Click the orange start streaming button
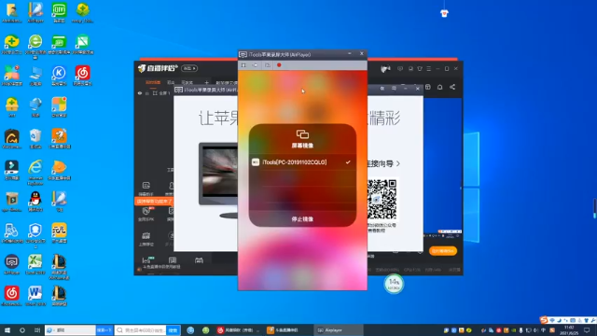 443,251
